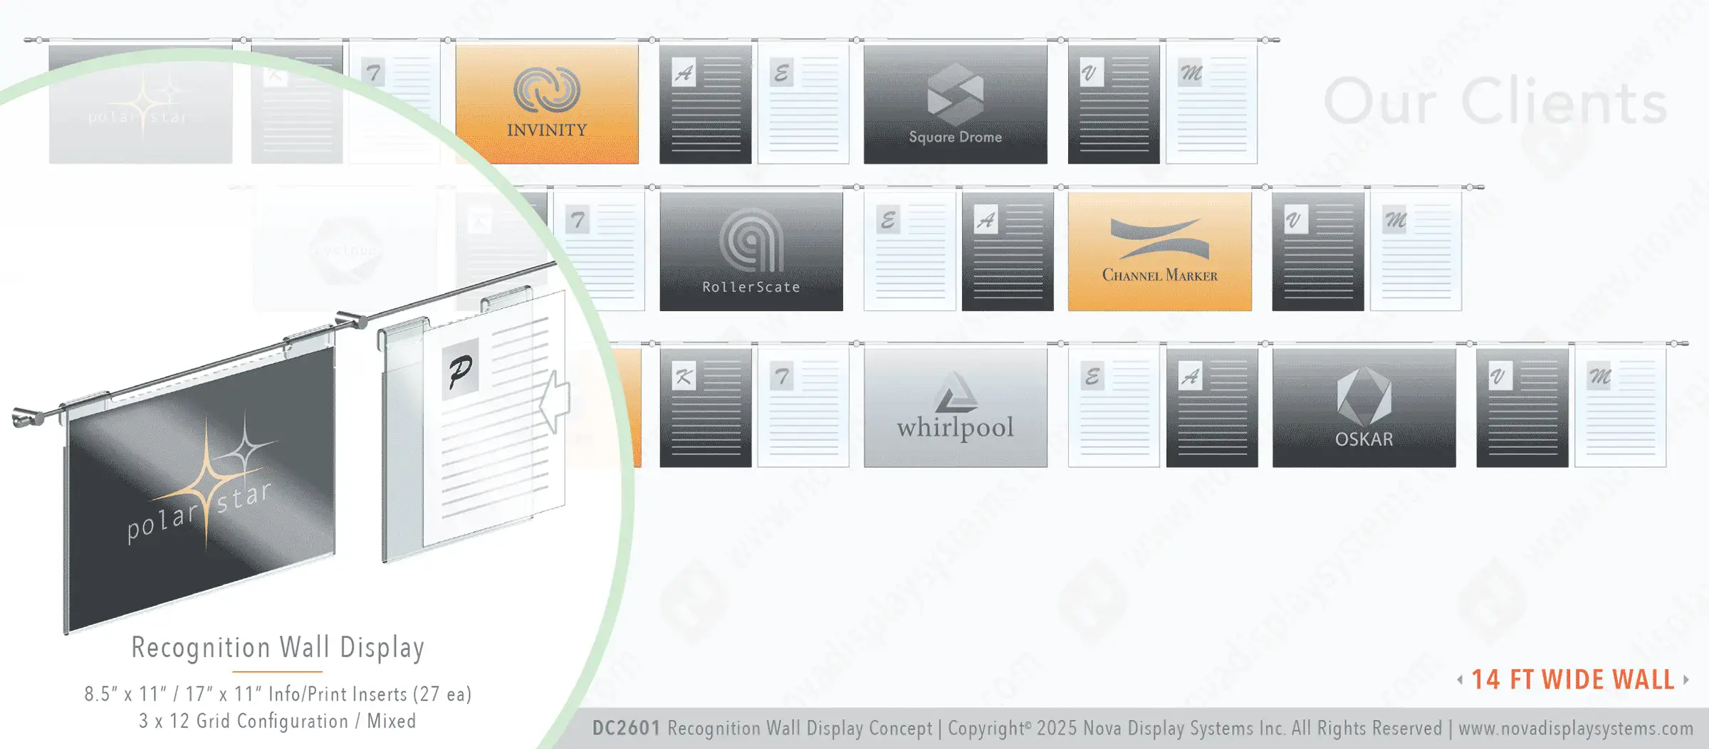Click the INVINITY name text
Viewport: 1709px width, 749px height.
[x=547, y=130]
